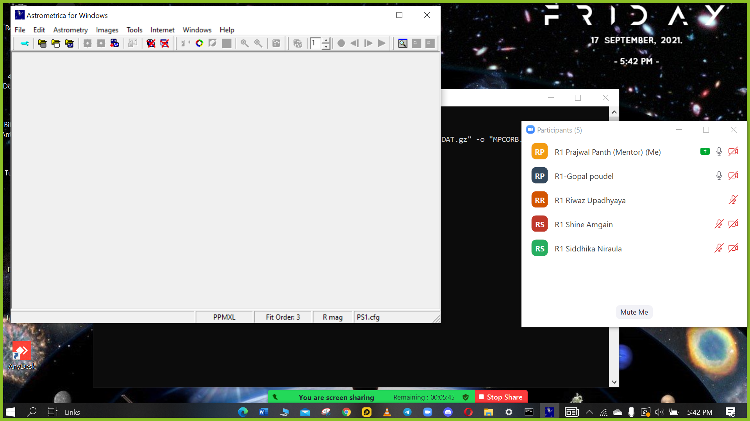Click the Invert Display toolbar icon
Viewport: 750px width, 421px height.
click(x=212, y=43)
